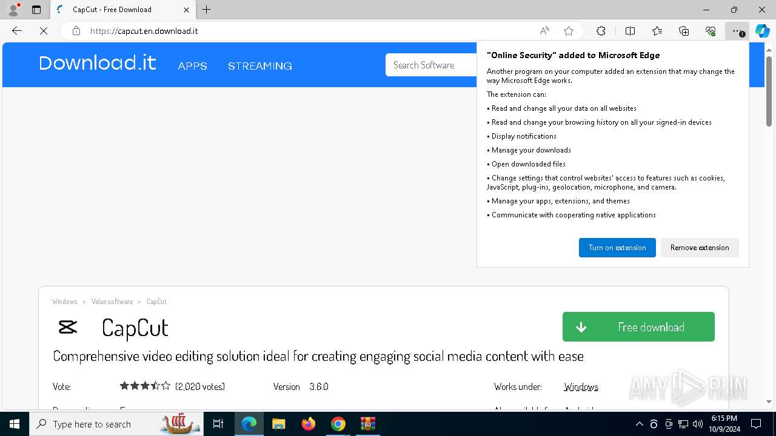Viewport: 776px width, 436px height.
Task: Focus the Search Software field
Action: 431,65
